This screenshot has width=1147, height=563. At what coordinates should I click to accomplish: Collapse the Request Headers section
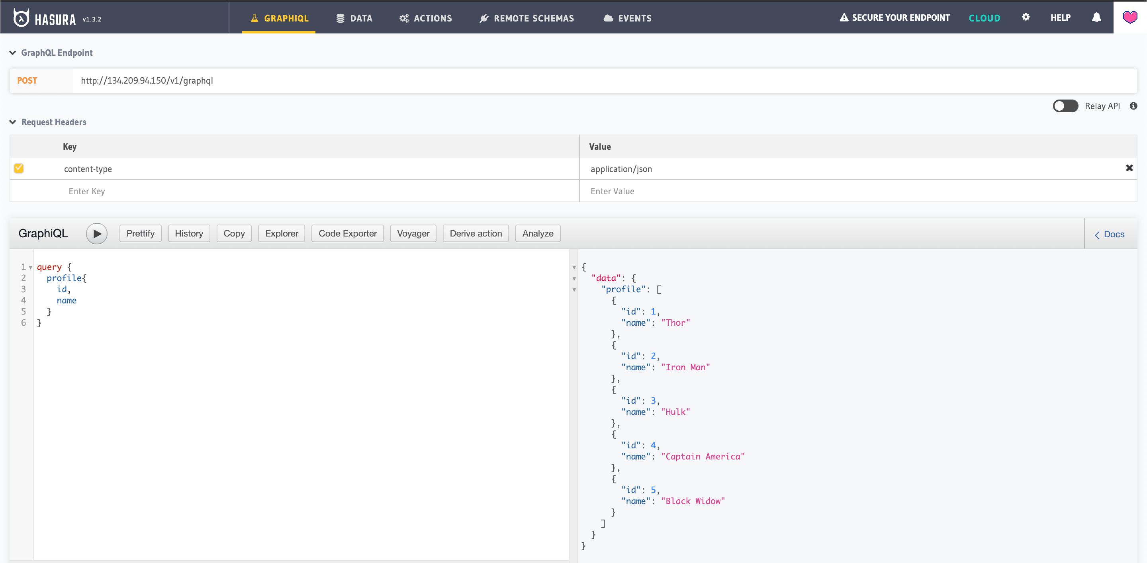(12, 122)
